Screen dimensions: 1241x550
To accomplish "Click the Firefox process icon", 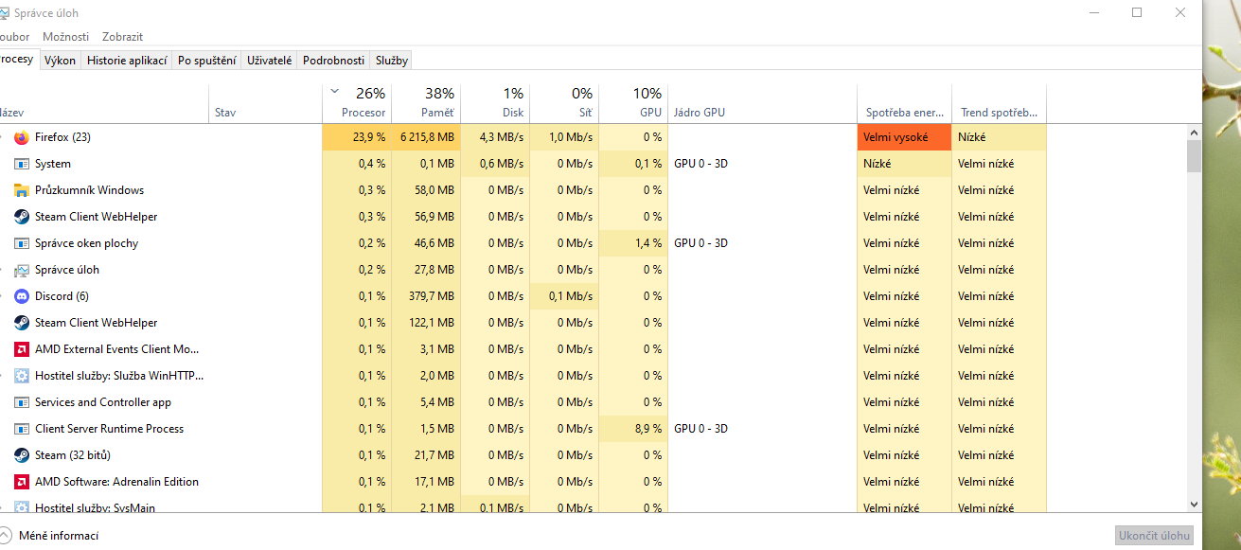I will click(22, 137).
